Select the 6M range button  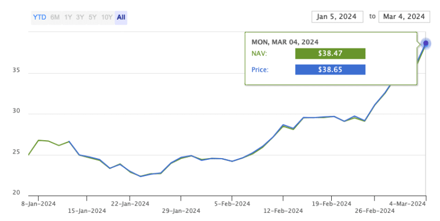click(55, 17)
